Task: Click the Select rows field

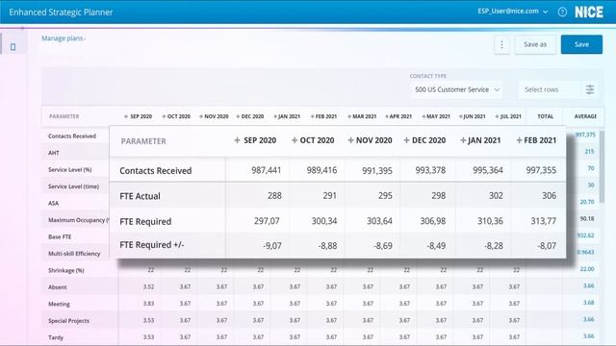Action: pos(550,89)
